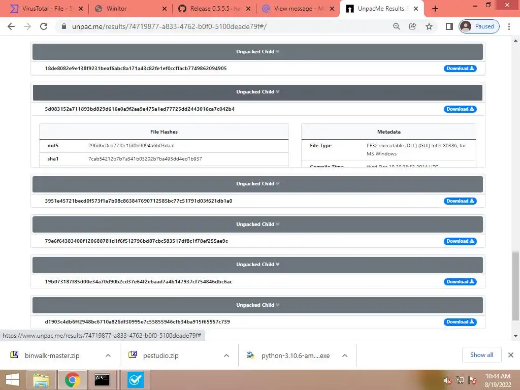Click the File Type metadata value
520x390 pixels.
pos(416,150)
